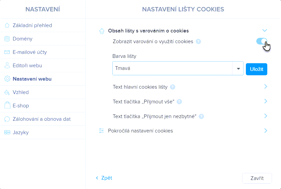Viewport: 281px width, 189px height.
Task: Click the Zálohování a obnova dat icon
Action: [7, 119]
